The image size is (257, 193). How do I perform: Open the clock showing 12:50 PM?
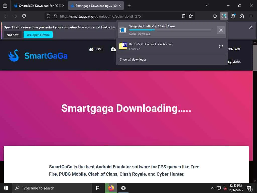235,188
